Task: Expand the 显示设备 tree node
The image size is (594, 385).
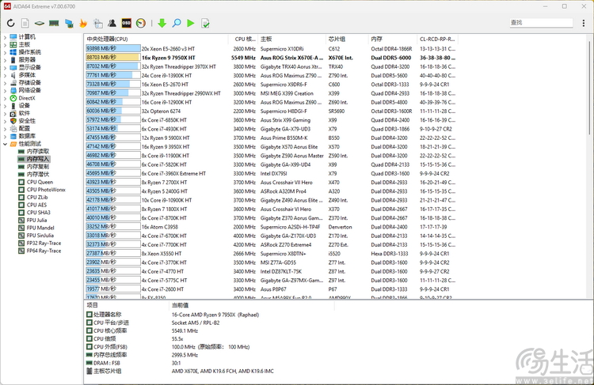Action: (5, 67)
